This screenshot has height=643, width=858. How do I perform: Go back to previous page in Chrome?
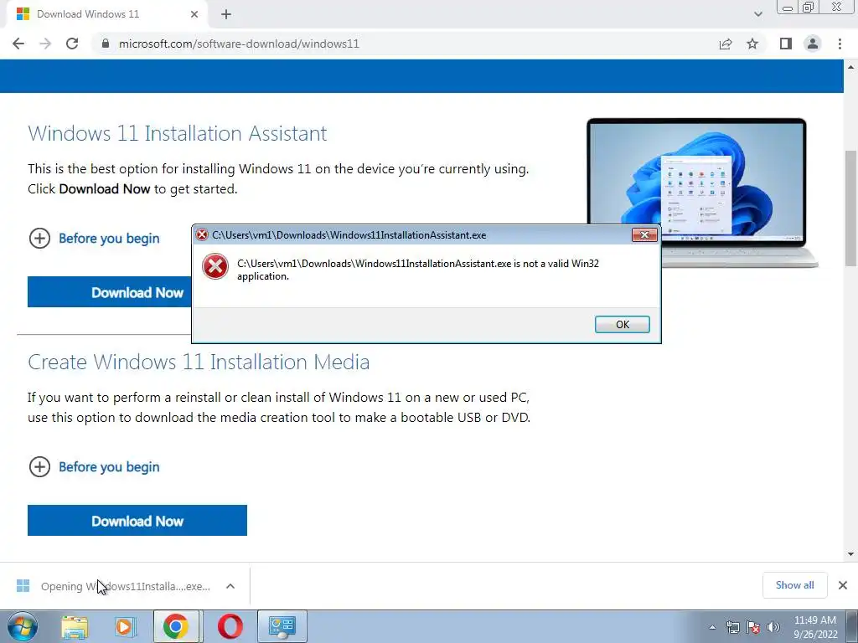18,44
